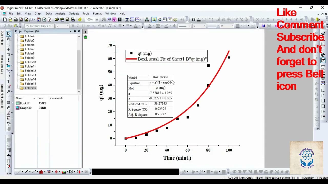Click the Code Builder gear icon
The width and height of the screenshot is (328, 184).
[175, 19]
